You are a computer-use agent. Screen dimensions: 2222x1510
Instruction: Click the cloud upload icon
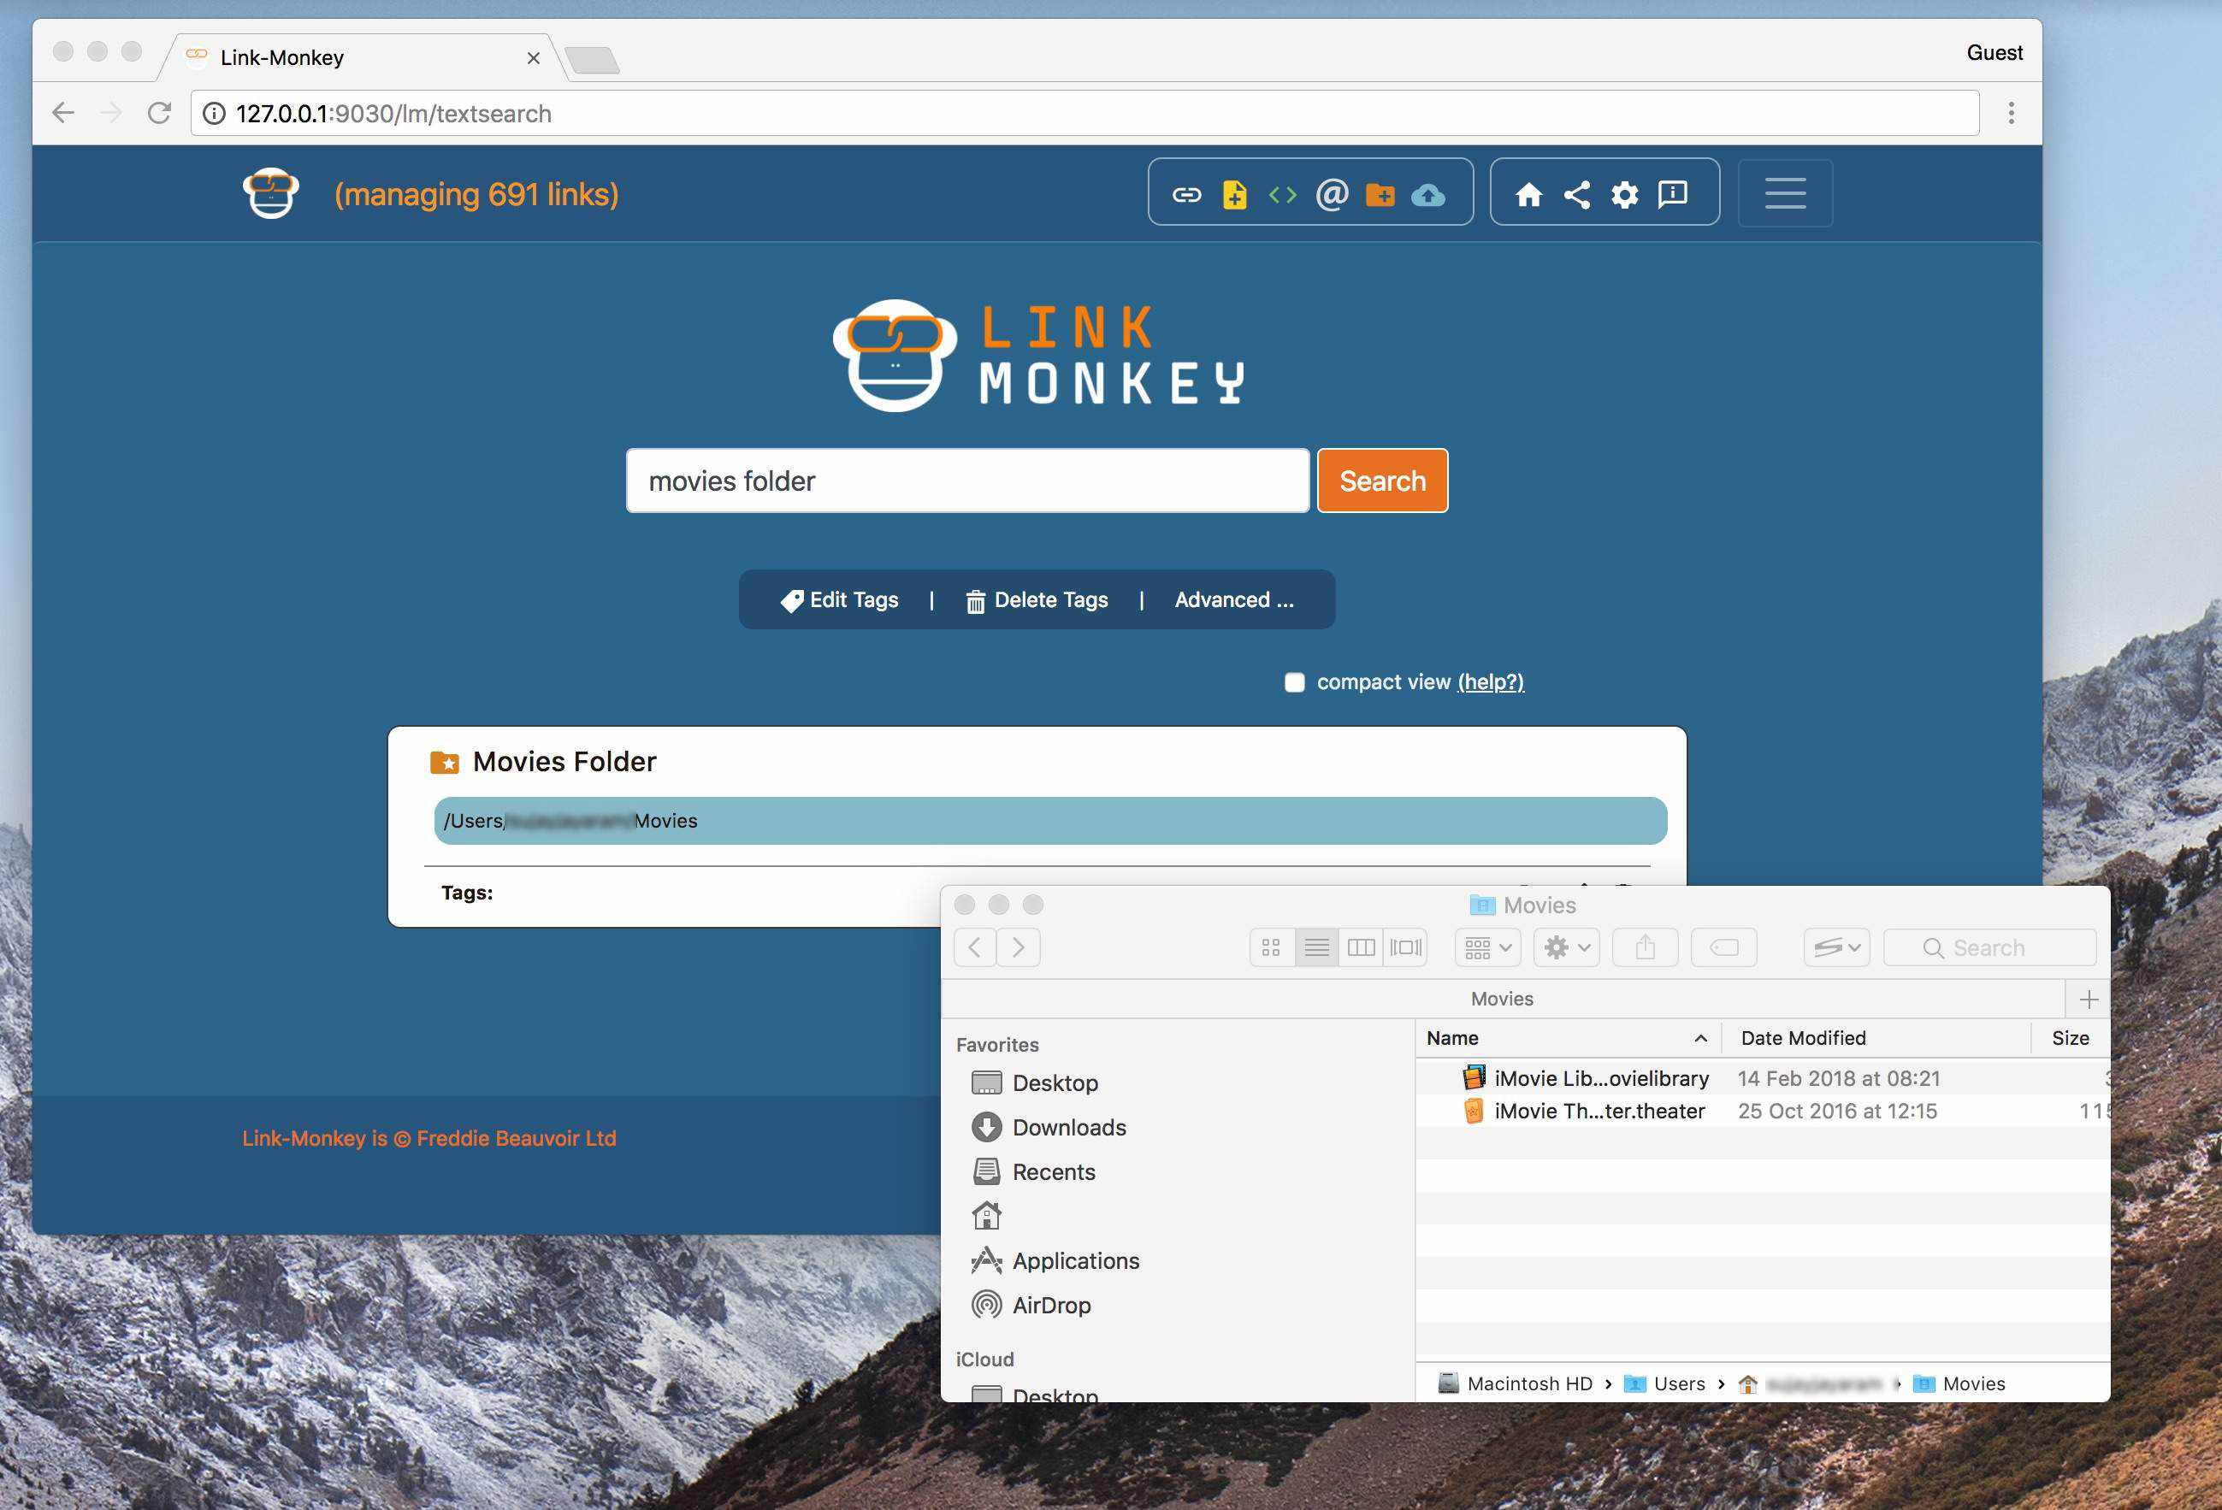[1428, 195]
